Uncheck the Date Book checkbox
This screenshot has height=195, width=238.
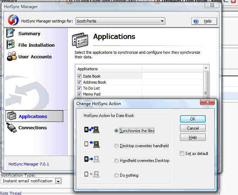pos(79,76)
